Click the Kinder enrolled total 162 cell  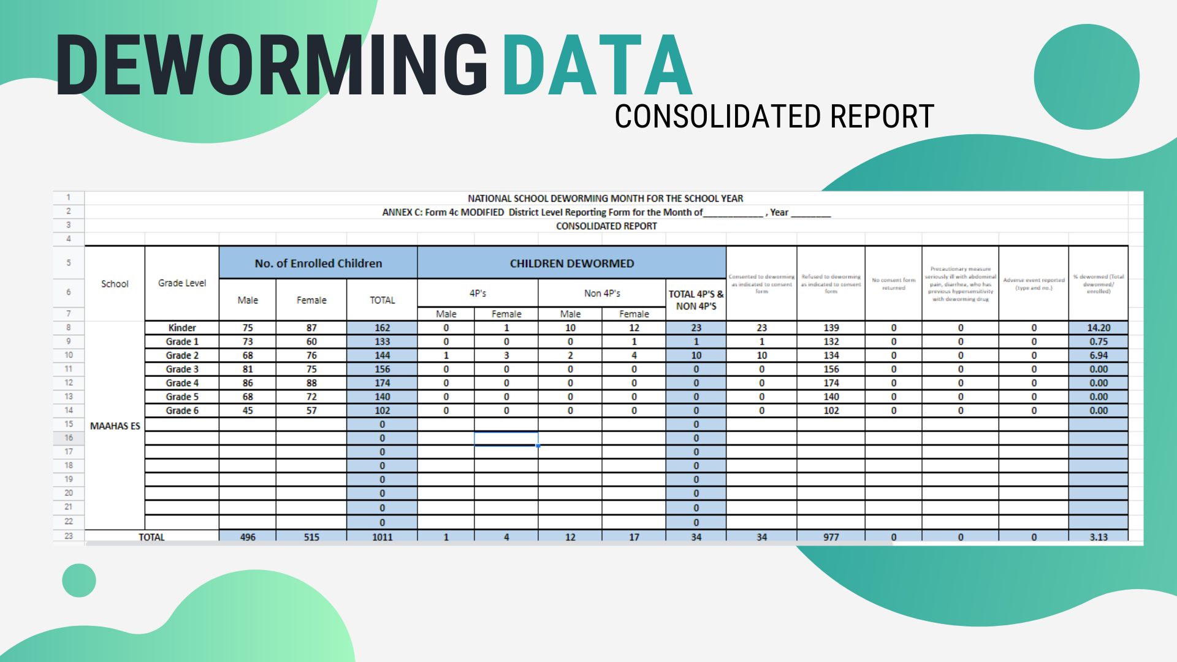pos(382,328)
